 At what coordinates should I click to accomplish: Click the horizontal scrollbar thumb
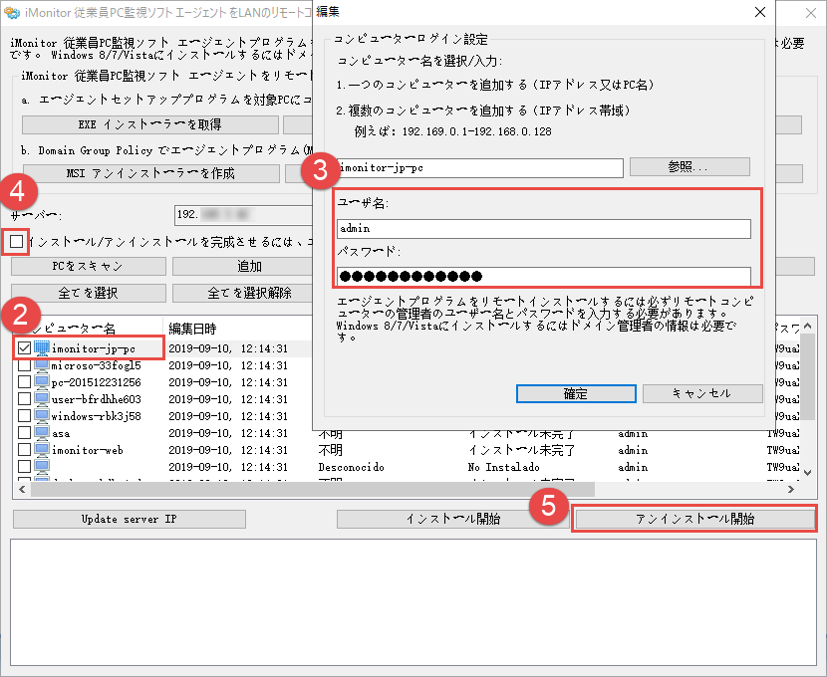pos(313,490)
